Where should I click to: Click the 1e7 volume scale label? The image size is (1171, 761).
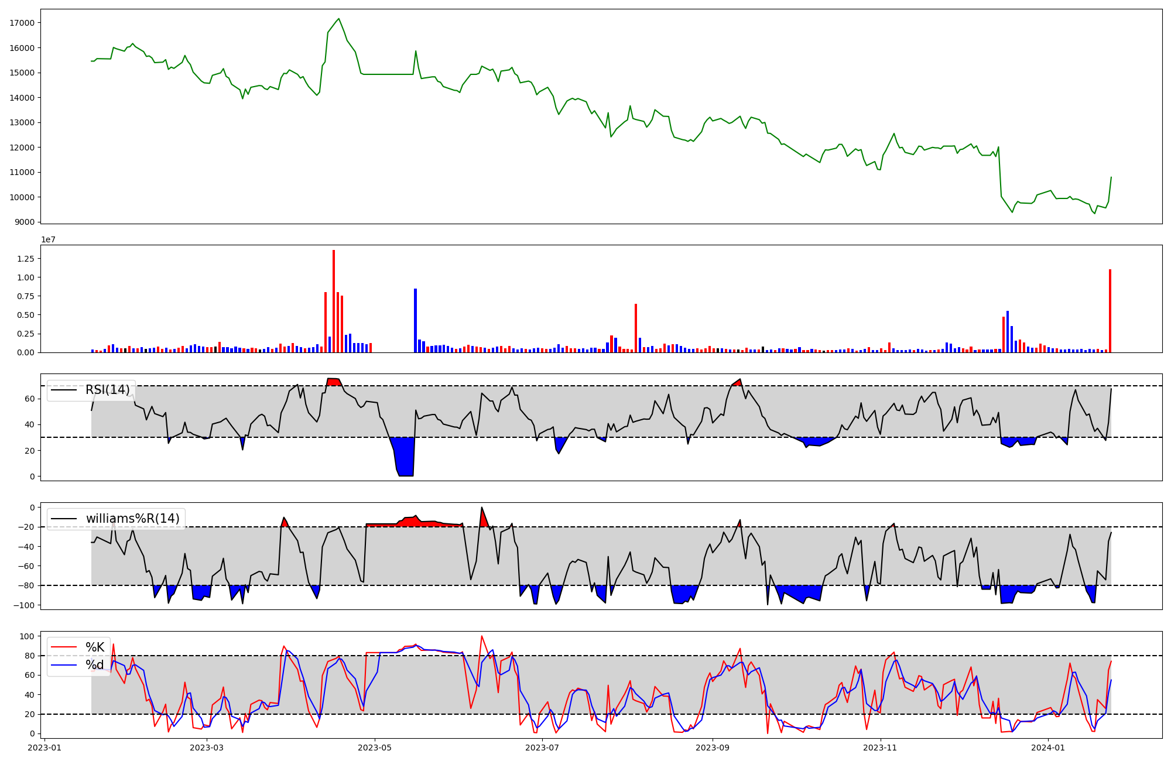click(48, 239)
